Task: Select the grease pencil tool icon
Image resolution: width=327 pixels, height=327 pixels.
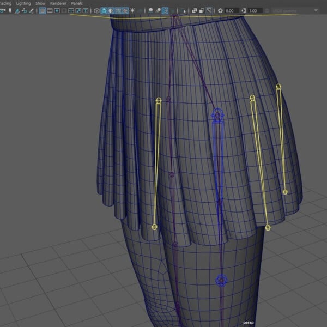Action: pos(32,11)
